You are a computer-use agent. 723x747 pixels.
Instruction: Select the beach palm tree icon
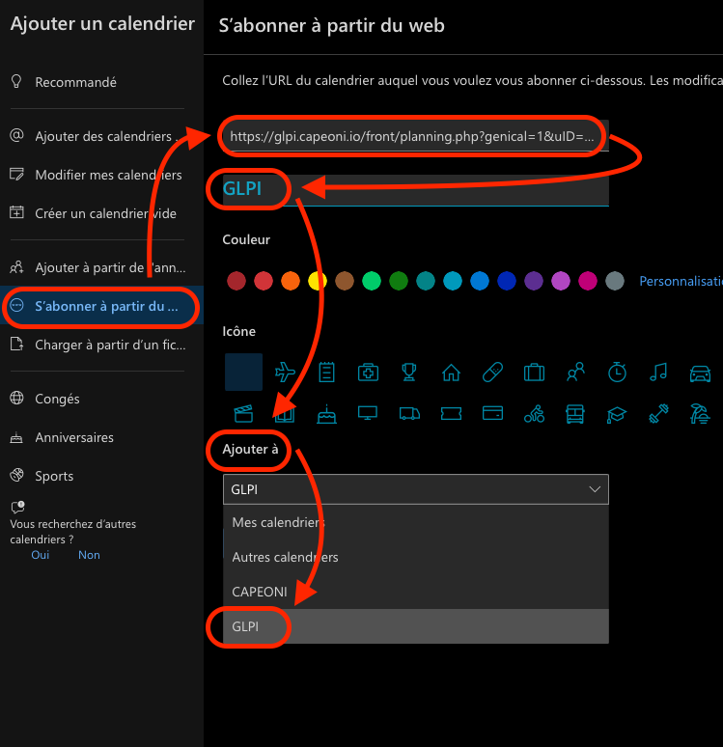pyautogui.click(x=700, y=413)
